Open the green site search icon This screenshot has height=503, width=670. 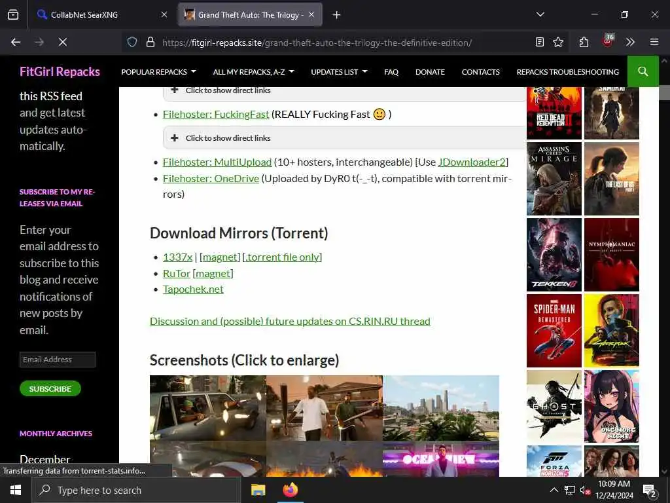coord(643,71)
